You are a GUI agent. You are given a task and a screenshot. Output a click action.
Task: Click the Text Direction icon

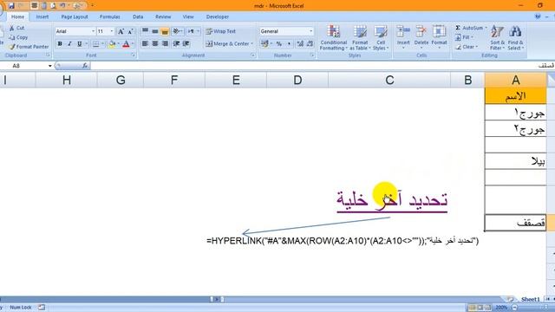pyautogui.click(x=192, y=31)
